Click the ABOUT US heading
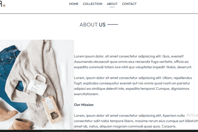Screen dimensions: 198x132 [92, 25]
